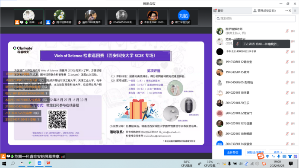Click microphone icon for member 20402010122
The image size is (299, 168).
(287, 113)
